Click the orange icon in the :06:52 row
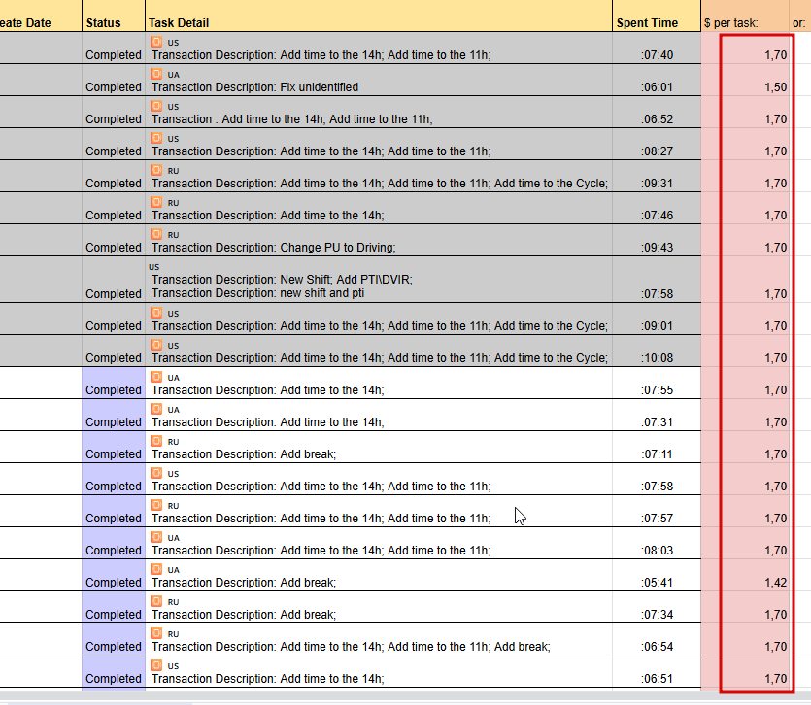The height and width of the screenshot is (705, 811). point(156,106)
